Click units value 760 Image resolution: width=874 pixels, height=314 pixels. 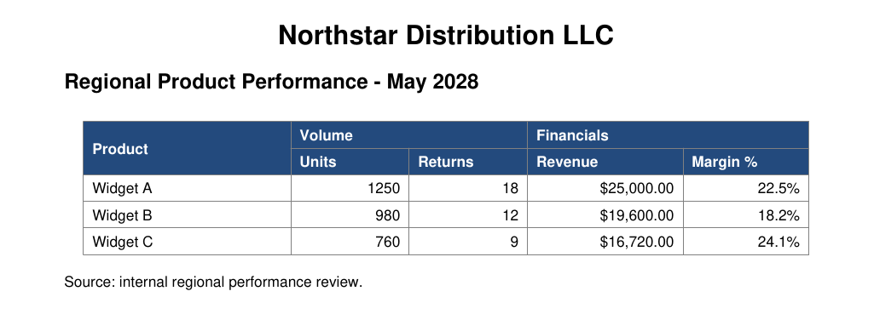(x=388, y=243)
